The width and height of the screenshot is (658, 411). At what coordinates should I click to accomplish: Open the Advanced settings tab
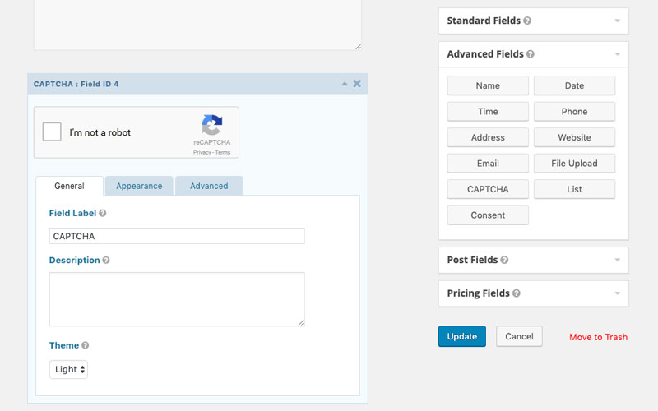pos(209,186)
